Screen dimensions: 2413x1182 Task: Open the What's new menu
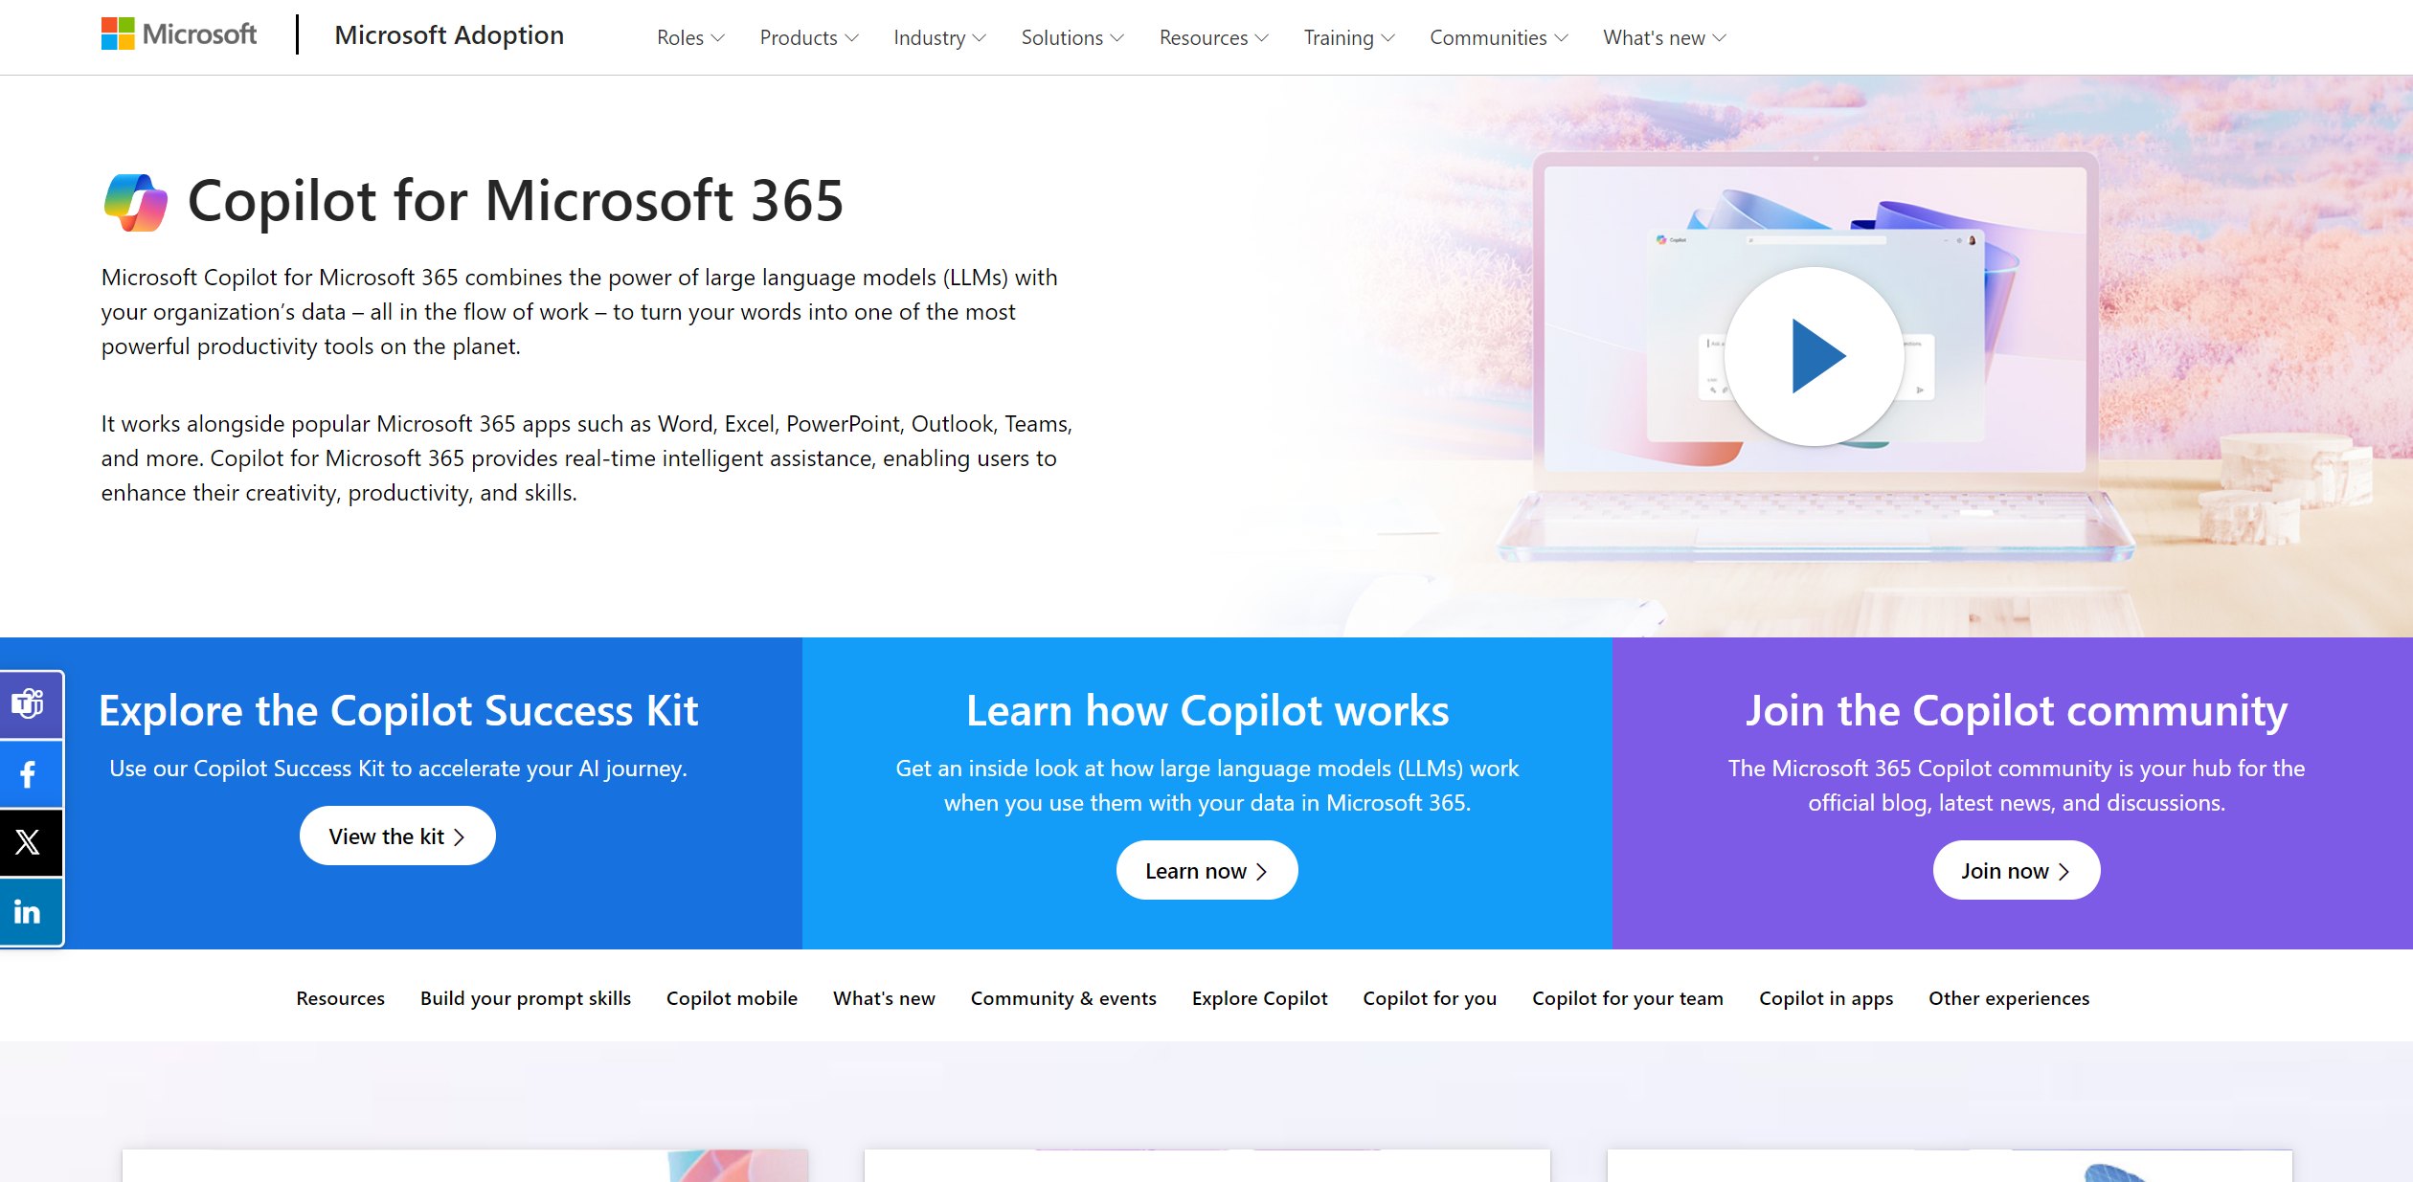(1663, 37)
